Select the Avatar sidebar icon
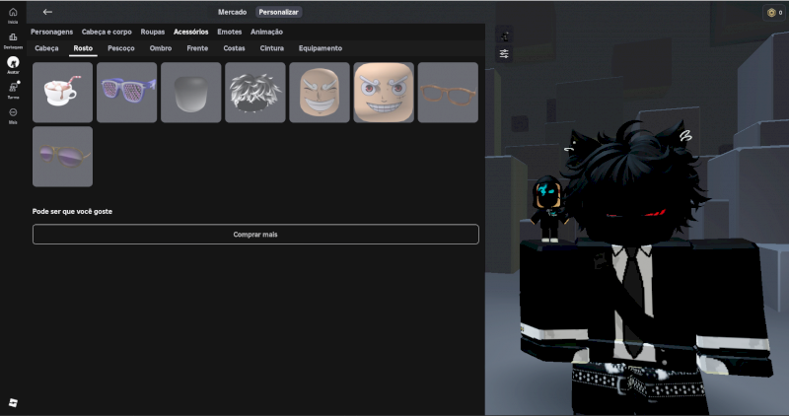The image size is (789, 416). (13, 63)
